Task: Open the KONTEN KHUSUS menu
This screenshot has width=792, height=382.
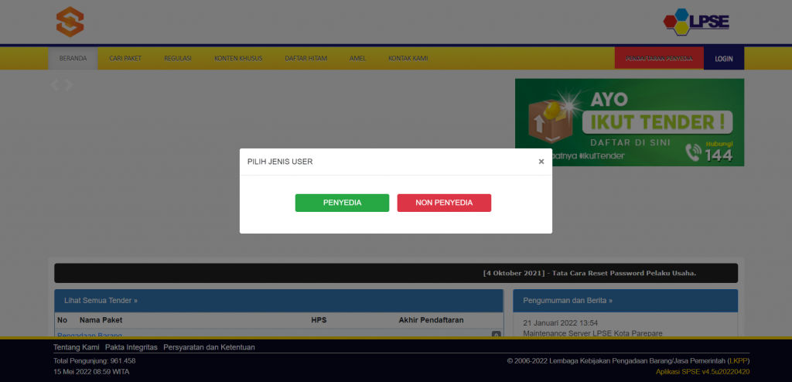Action: coord(238,59)
